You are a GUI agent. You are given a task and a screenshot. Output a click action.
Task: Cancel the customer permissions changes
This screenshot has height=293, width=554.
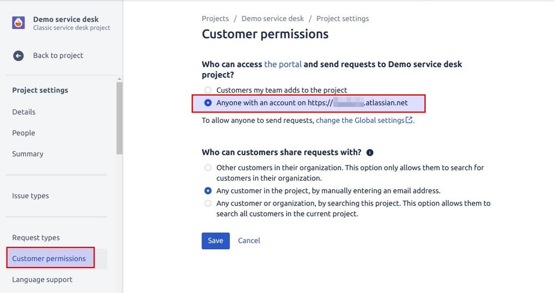[x=249, y=241]
